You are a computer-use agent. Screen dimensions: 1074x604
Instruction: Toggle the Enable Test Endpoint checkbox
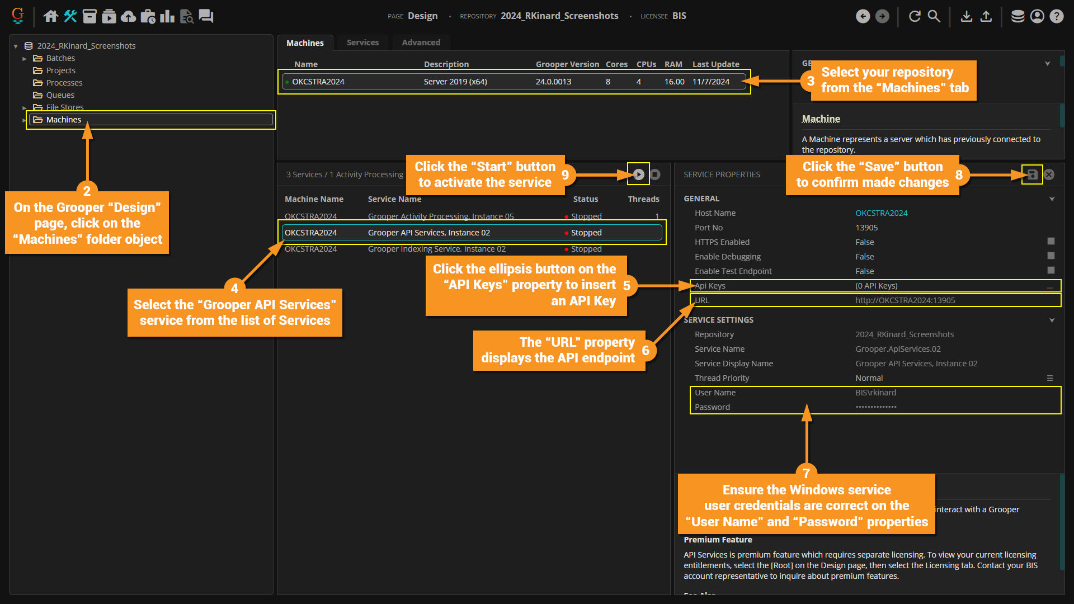(x=1051, y=271)
